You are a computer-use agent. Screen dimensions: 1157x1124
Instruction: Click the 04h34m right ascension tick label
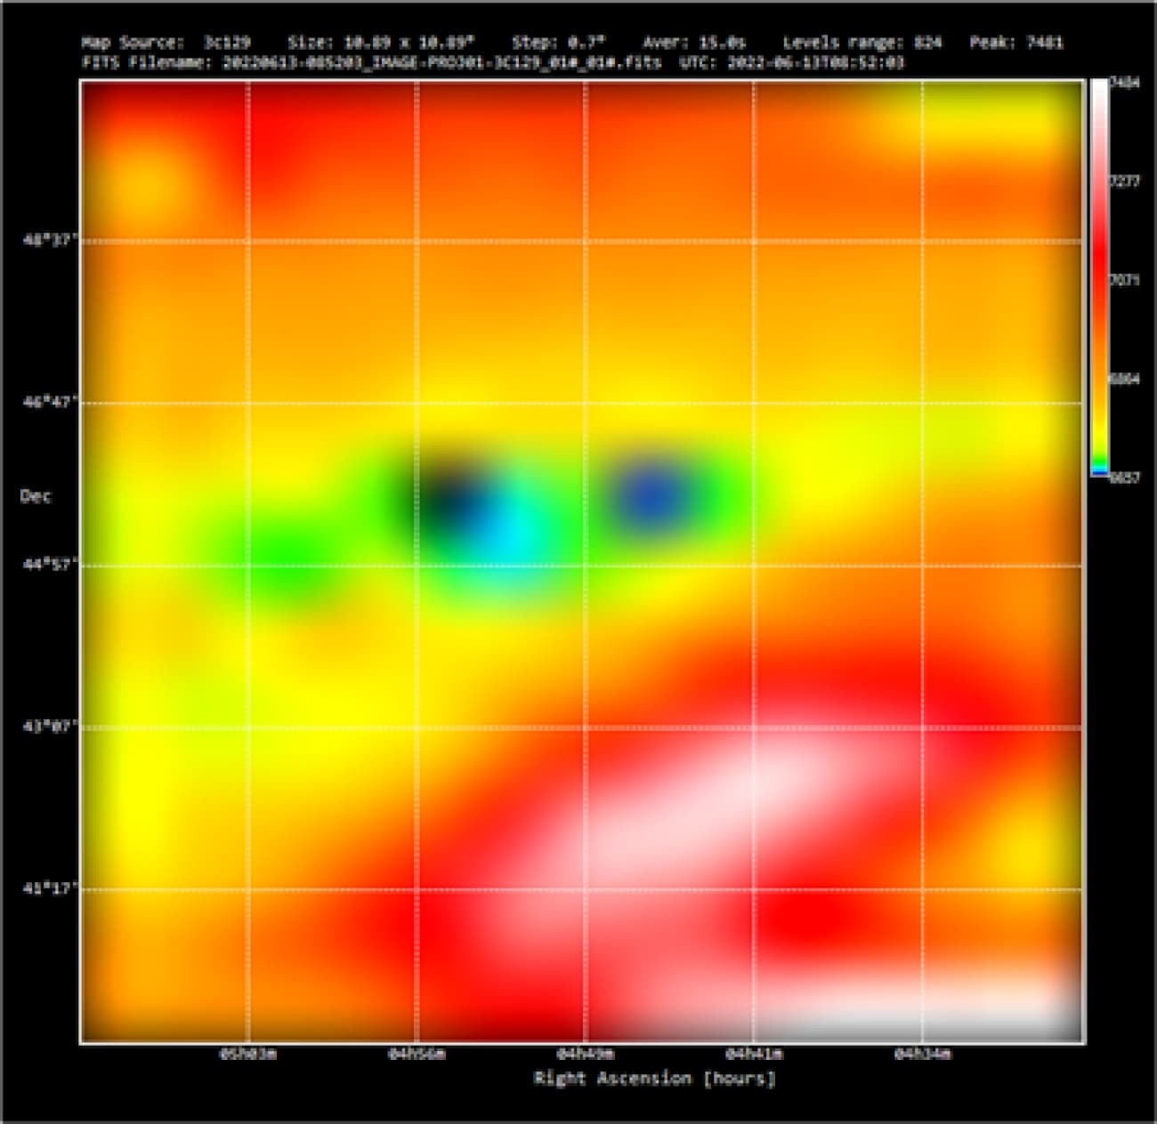pyautogui.click(x=922, y=1054)
